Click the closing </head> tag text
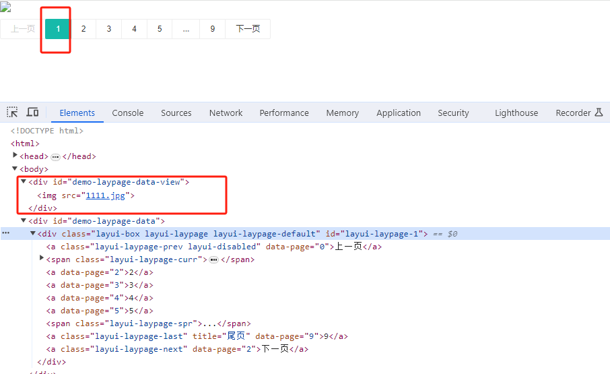This screenshot has width=610, height=374. click(79, 156)
